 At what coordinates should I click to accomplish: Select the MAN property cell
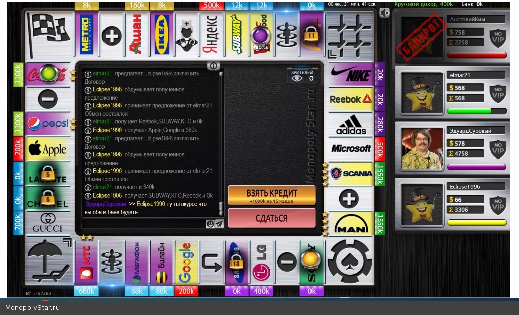[x=351, y=223]
